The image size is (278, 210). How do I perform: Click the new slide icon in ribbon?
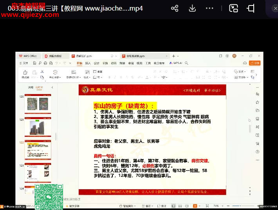(74, 72)
